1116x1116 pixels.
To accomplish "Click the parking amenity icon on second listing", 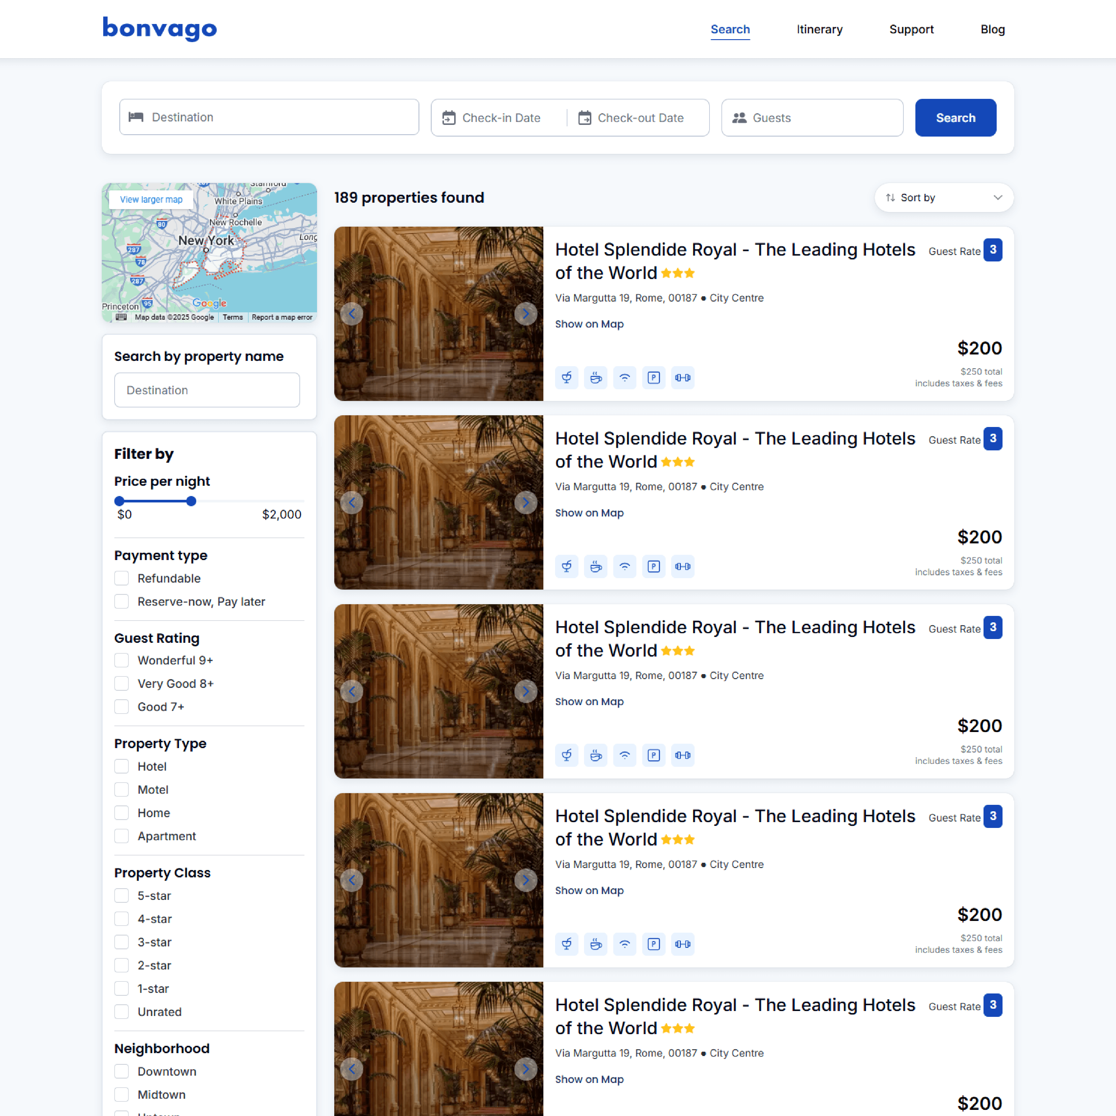I will click(653, 567).
